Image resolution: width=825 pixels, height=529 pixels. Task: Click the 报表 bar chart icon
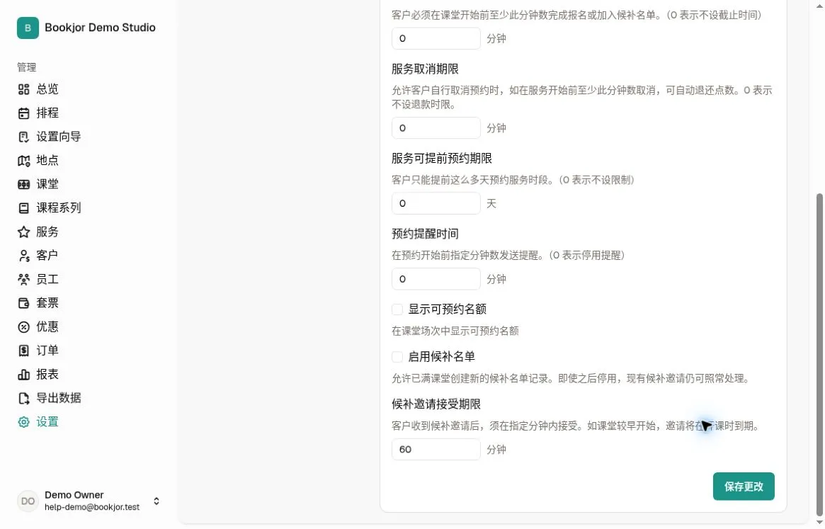coord(23,375)
